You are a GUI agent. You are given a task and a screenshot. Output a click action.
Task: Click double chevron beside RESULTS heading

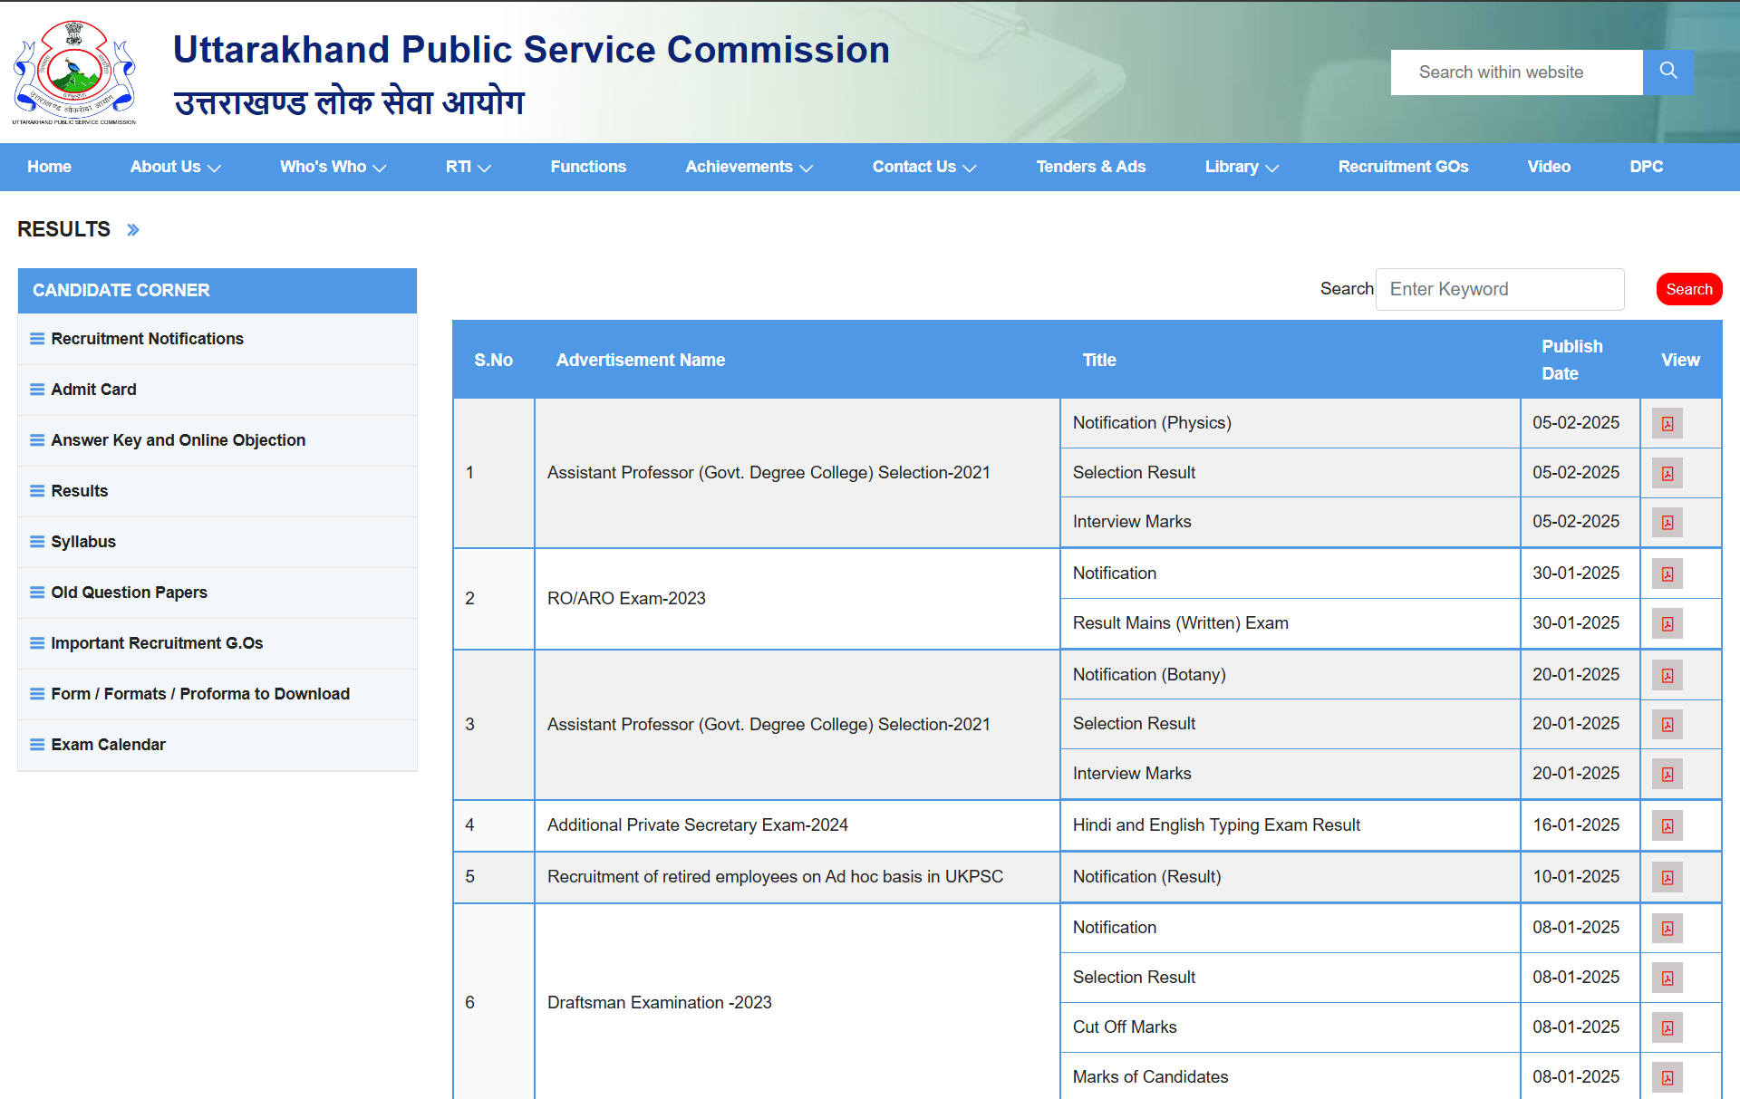[x=133, y=230]
